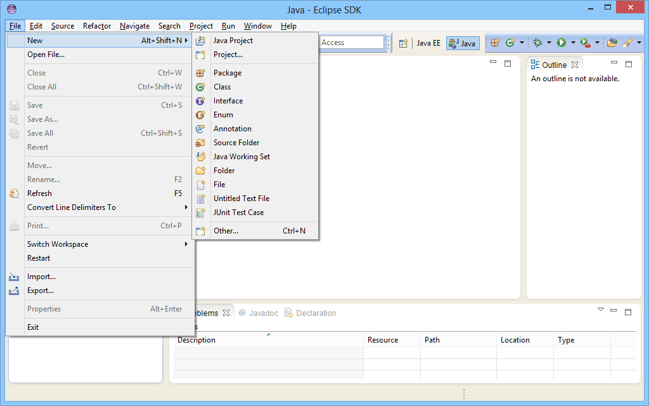Close the Problems view tab

point(226,313)
